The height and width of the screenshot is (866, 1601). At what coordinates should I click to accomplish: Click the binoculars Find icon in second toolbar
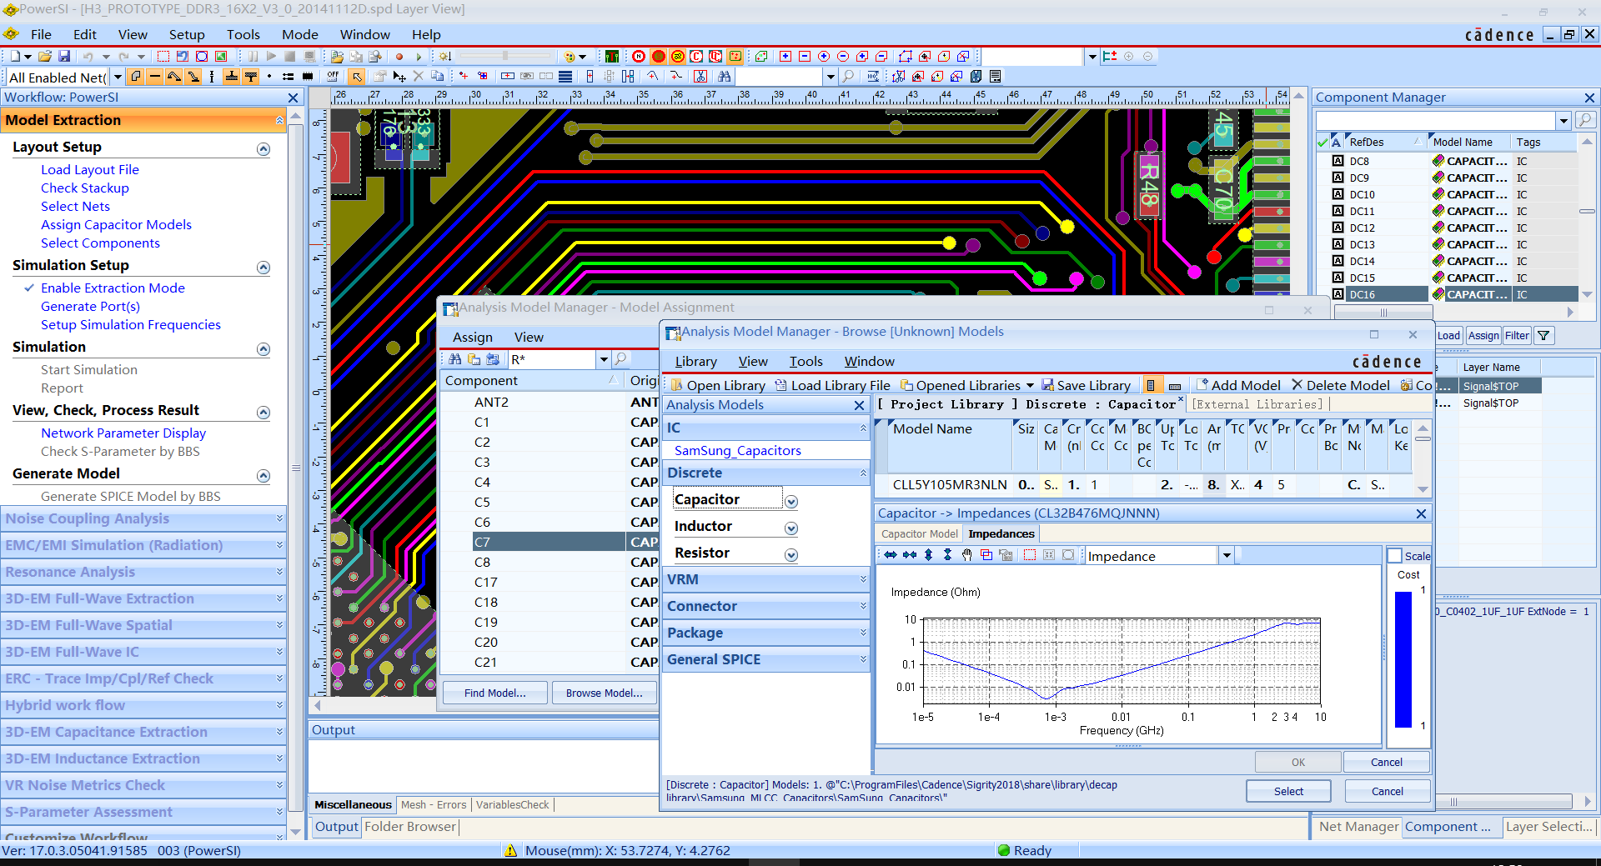click(x=725, y=77)
